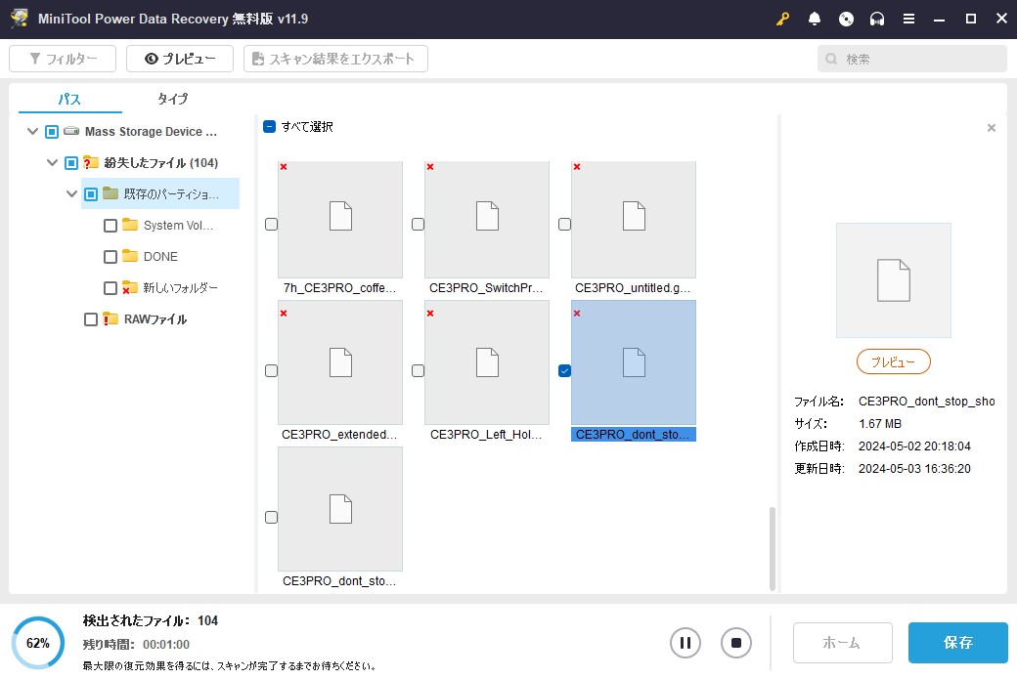Select the CE3PRO_SwitchPr... thumbnail
Viewport: 1017px width, 679px height.
486,220
